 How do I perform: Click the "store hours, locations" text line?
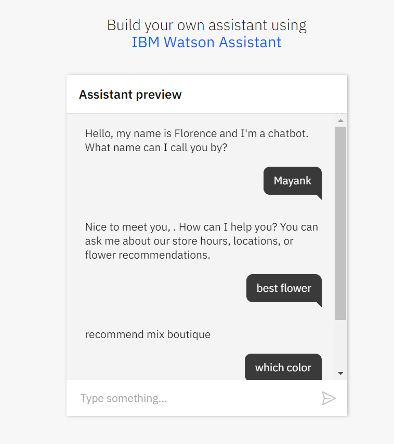tap(201, 241)
